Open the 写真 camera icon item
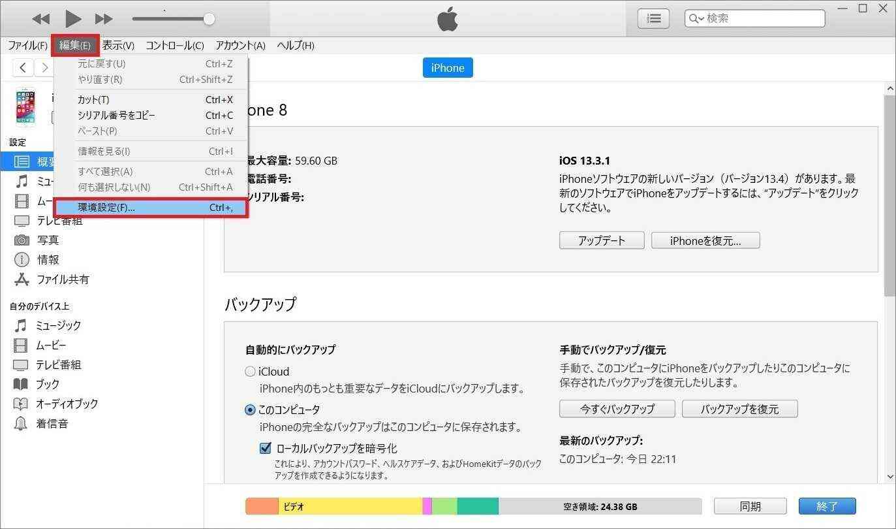This screenshot has height=529, width=896. tap(22, 240)
